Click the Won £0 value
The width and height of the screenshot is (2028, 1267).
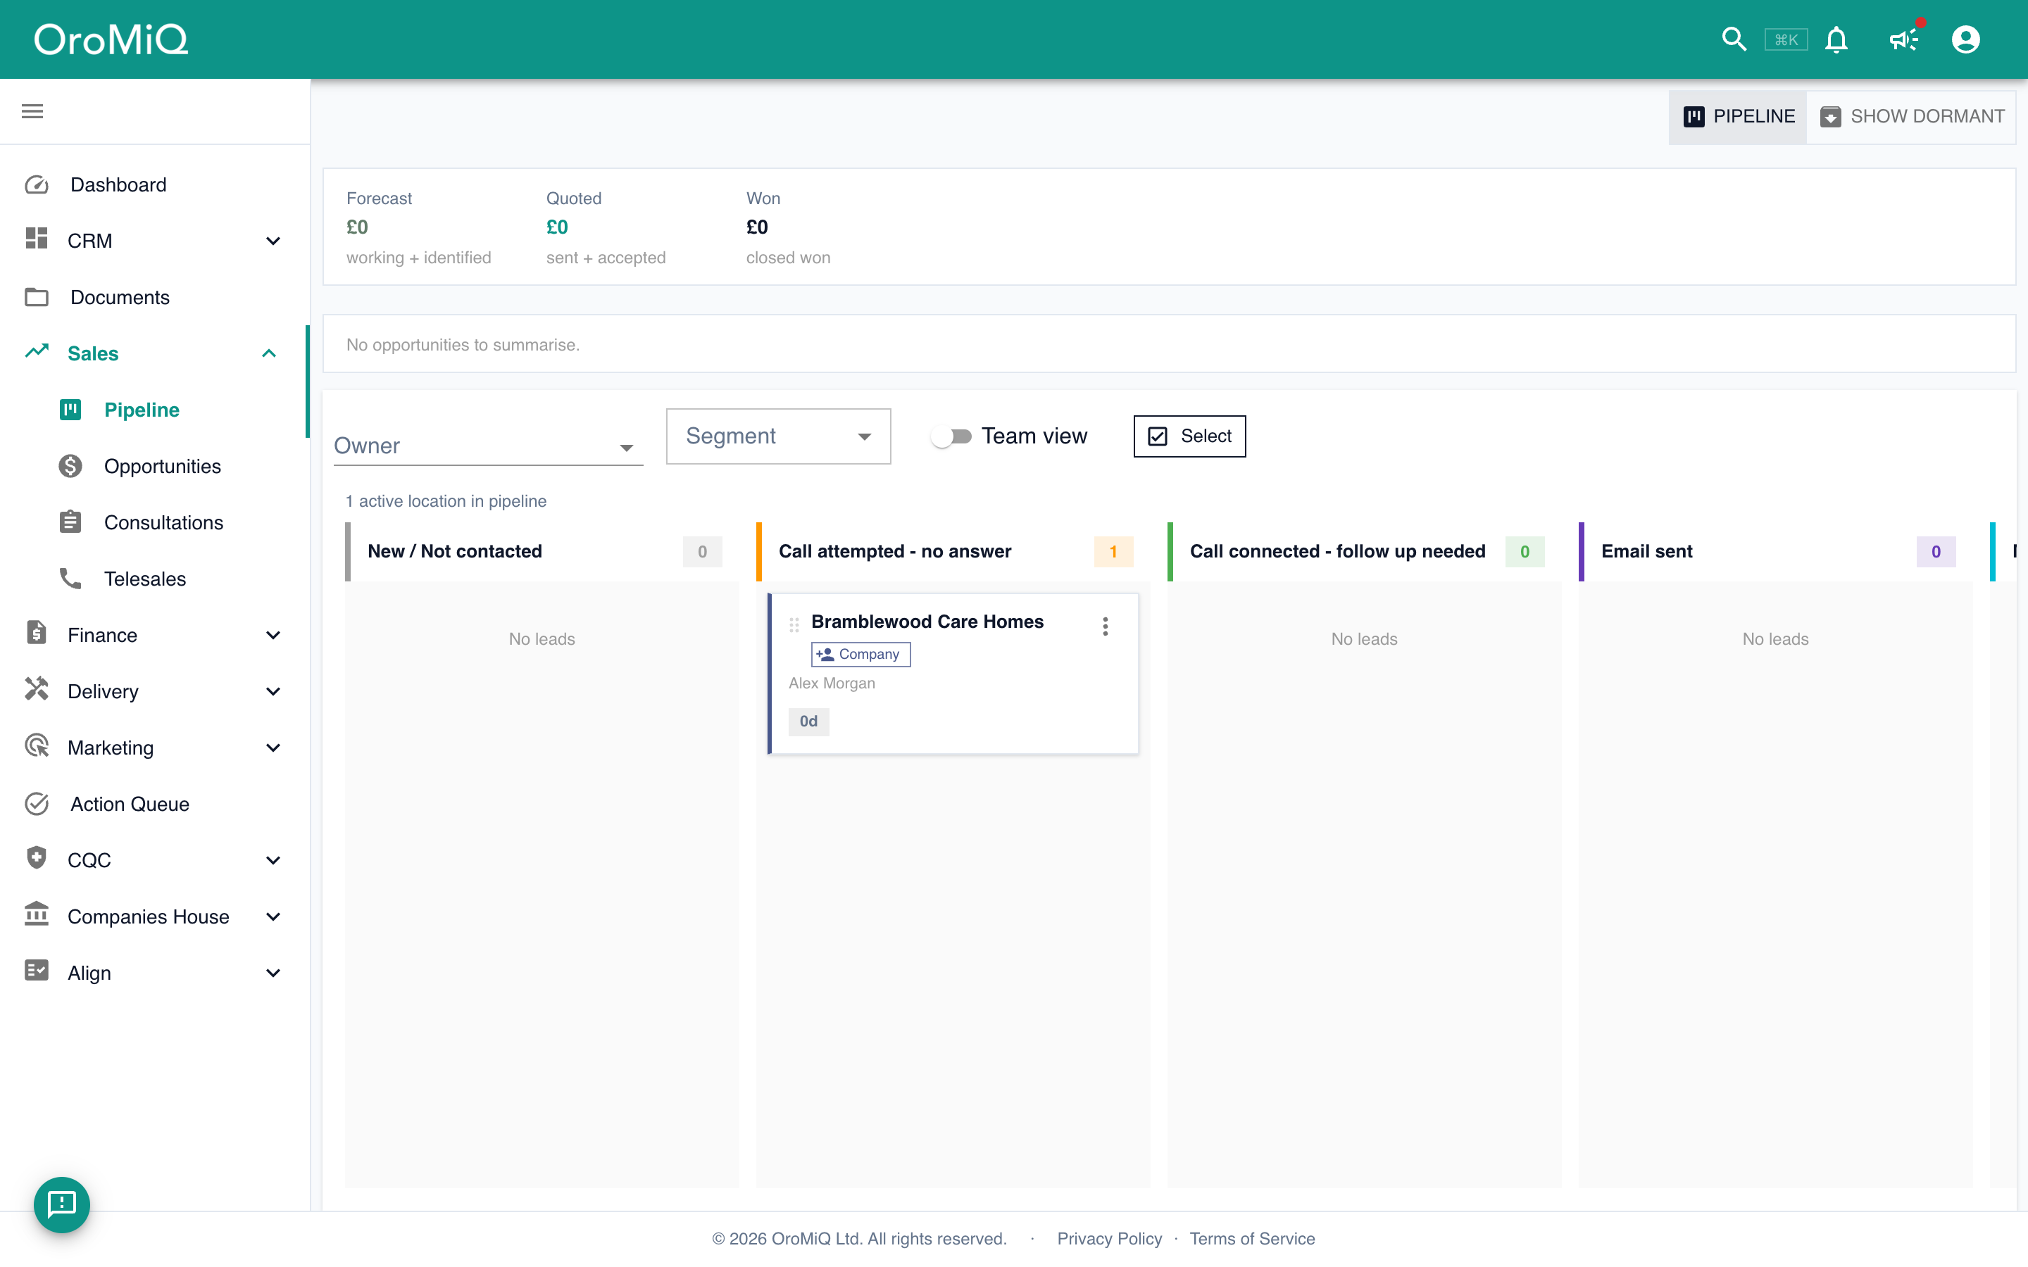757,227
